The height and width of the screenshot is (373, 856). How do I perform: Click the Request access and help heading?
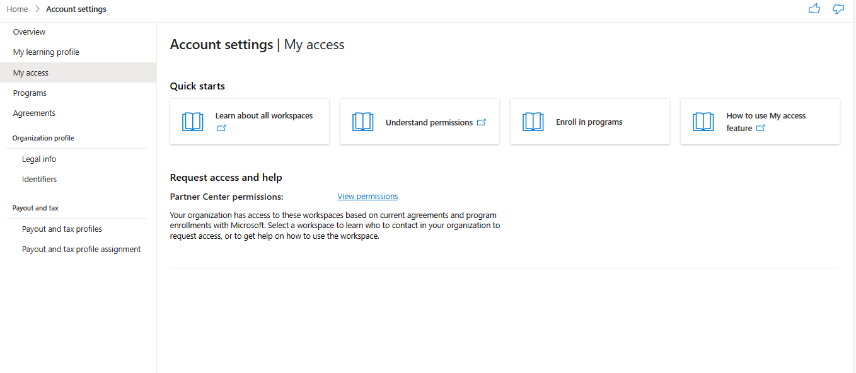coord(226,178)
